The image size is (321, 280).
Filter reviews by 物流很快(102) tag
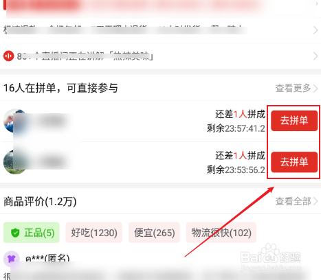click(221, 233)
